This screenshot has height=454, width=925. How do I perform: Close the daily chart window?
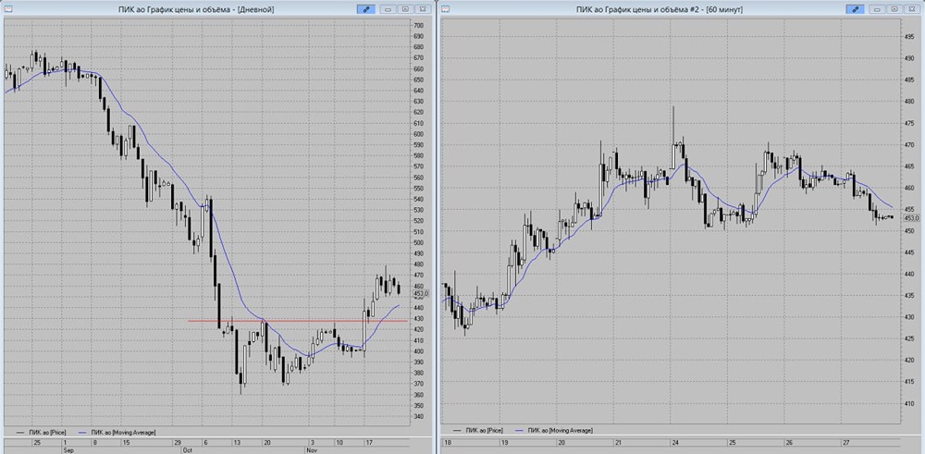[423, 9]
